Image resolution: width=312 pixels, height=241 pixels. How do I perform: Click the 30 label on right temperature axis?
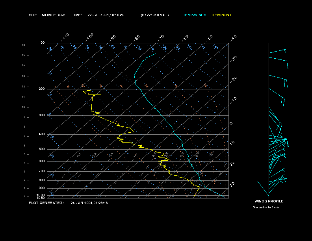[232, 185]
